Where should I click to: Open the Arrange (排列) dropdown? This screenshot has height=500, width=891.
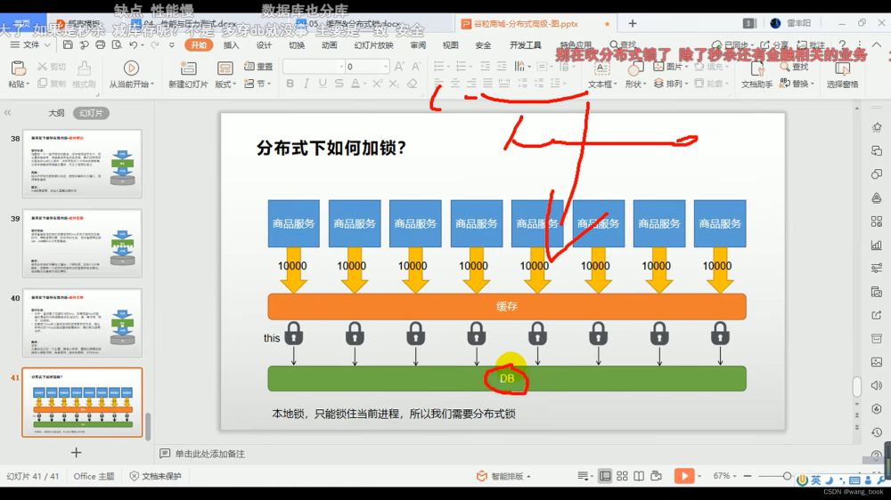pyautogui.click(x=672, y=84)
